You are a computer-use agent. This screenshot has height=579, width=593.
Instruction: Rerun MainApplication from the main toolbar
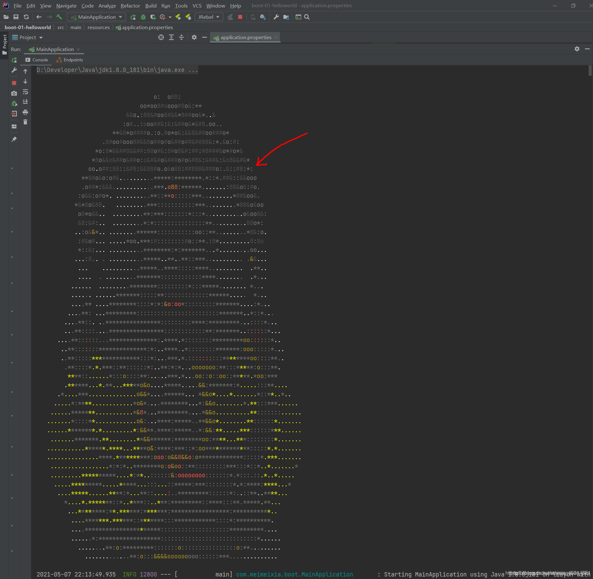point(133,17)
